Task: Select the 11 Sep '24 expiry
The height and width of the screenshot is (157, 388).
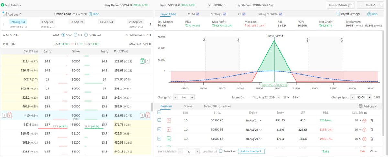Action: (x=78, y=22)
